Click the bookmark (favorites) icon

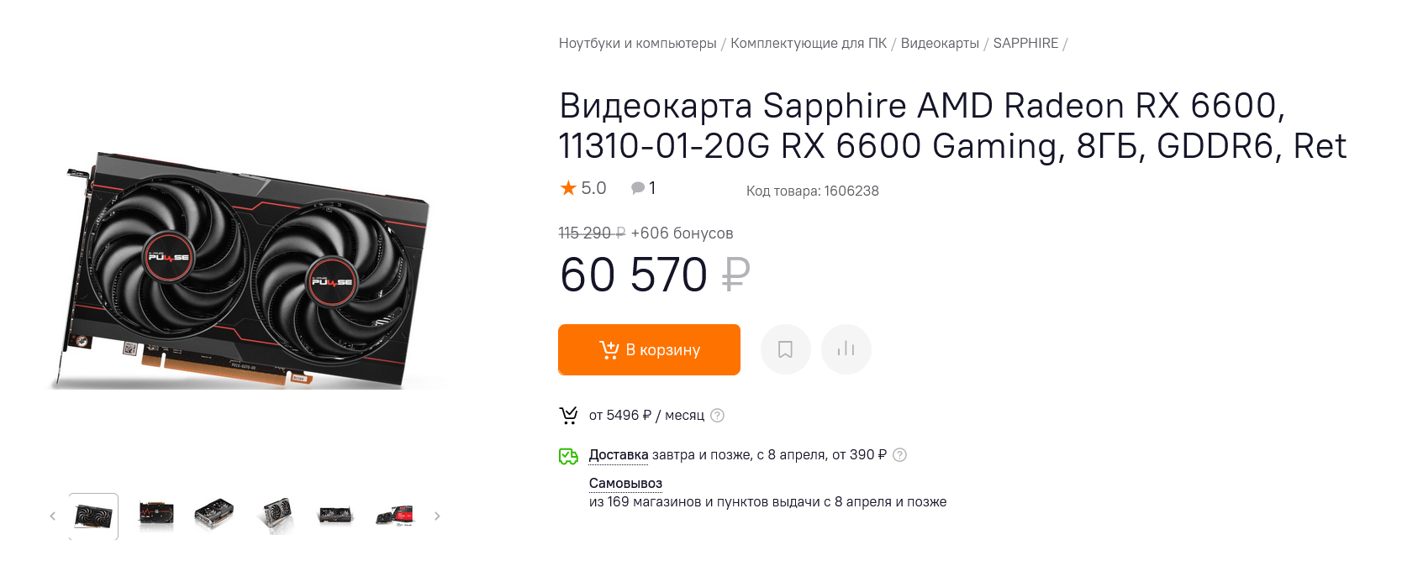(x=785, y=349)
